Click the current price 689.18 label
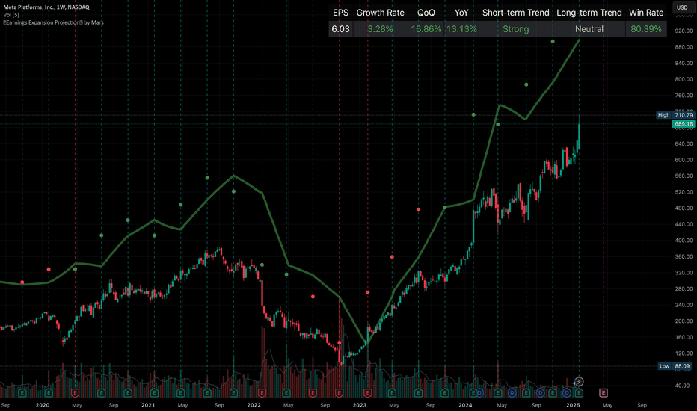 pyautogui.click(x=684, y=124)
